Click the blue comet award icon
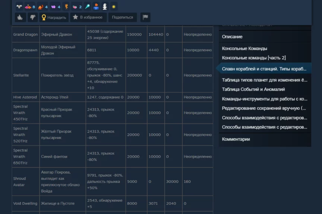The height and width of the screenshot is (214, 322). pos(87,6)
